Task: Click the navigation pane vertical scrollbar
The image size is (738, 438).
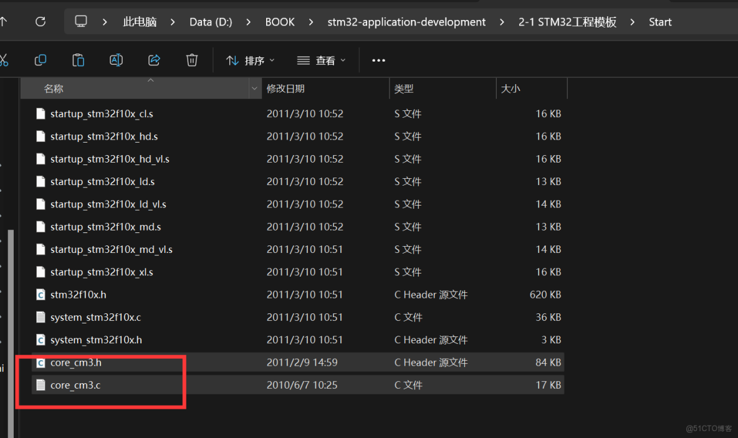Action: pyautogui.click(x=11, y=333)
